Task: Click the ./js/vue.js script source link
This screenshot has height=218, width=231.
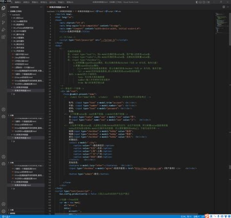Action: pyautogui.click(x=108, y=40)
